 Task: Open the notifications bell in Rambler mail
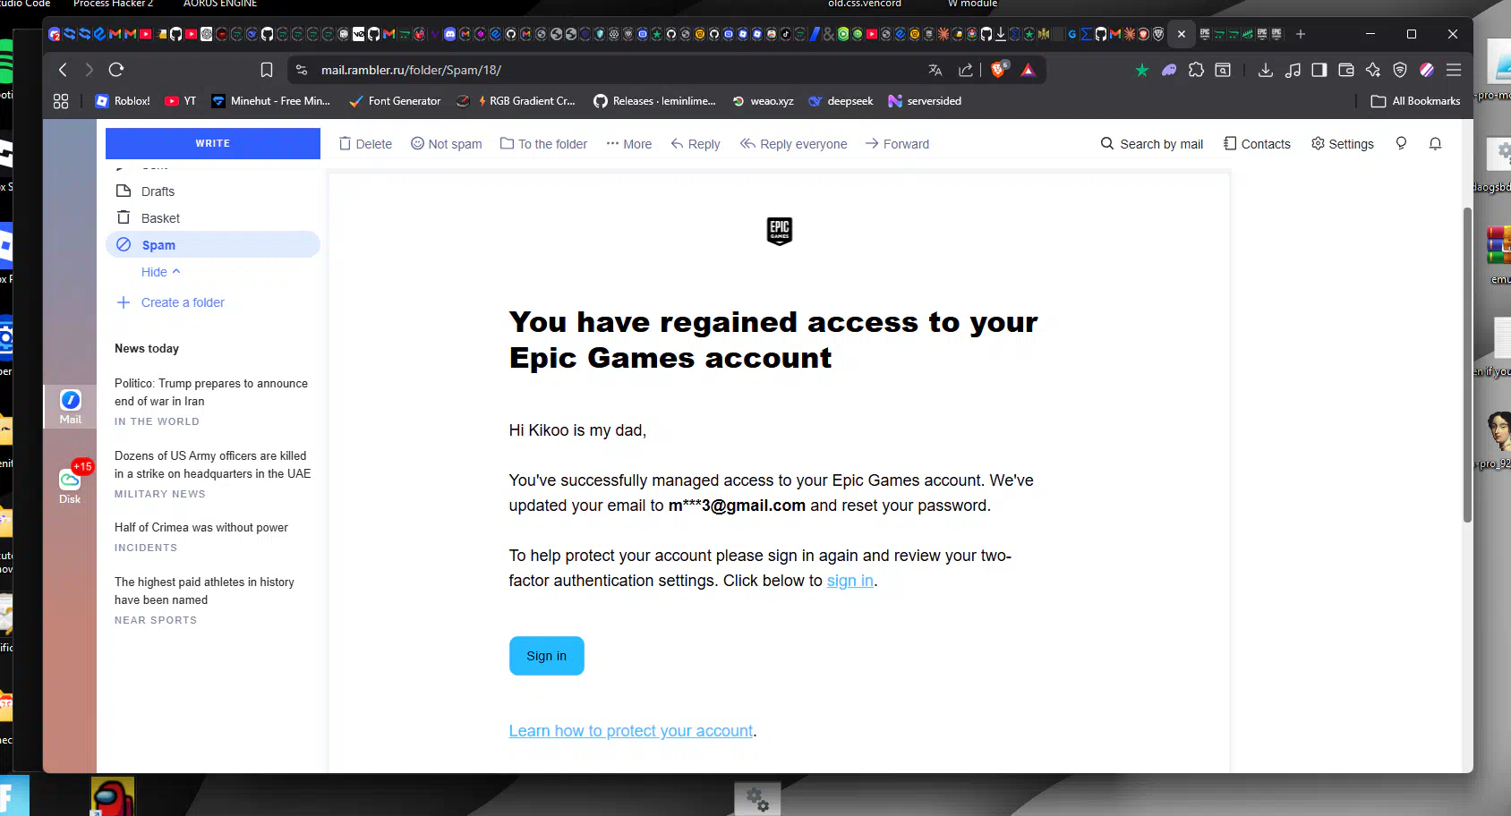[1435, 144]
